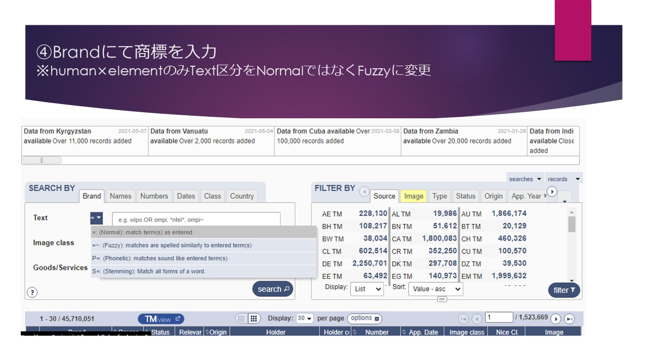Open the records dropdown menu

(x=563, y=179)
